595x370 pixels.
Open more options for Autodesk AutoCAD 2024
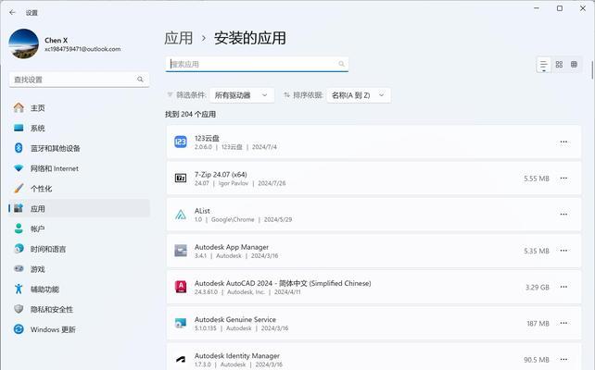coord(563,287)
